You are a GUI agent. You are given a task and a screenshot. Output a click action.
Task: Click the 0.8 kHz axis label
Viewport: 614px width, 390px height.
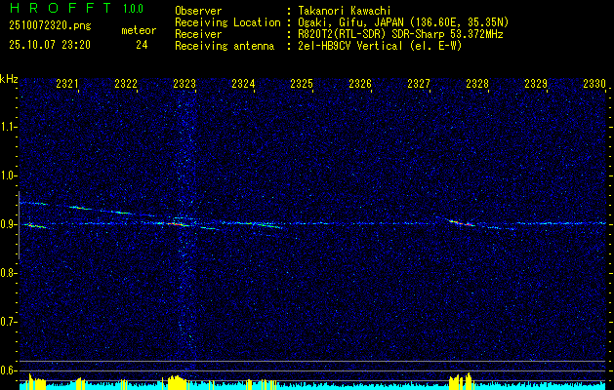click(9, 273)
